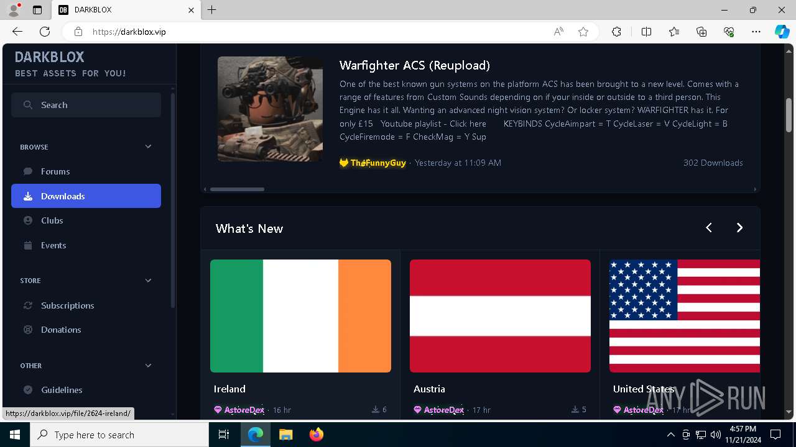This screenshot has width=796, height=447.
Task: Click the Forums speech bubble icon
Action: click(28, 171)
